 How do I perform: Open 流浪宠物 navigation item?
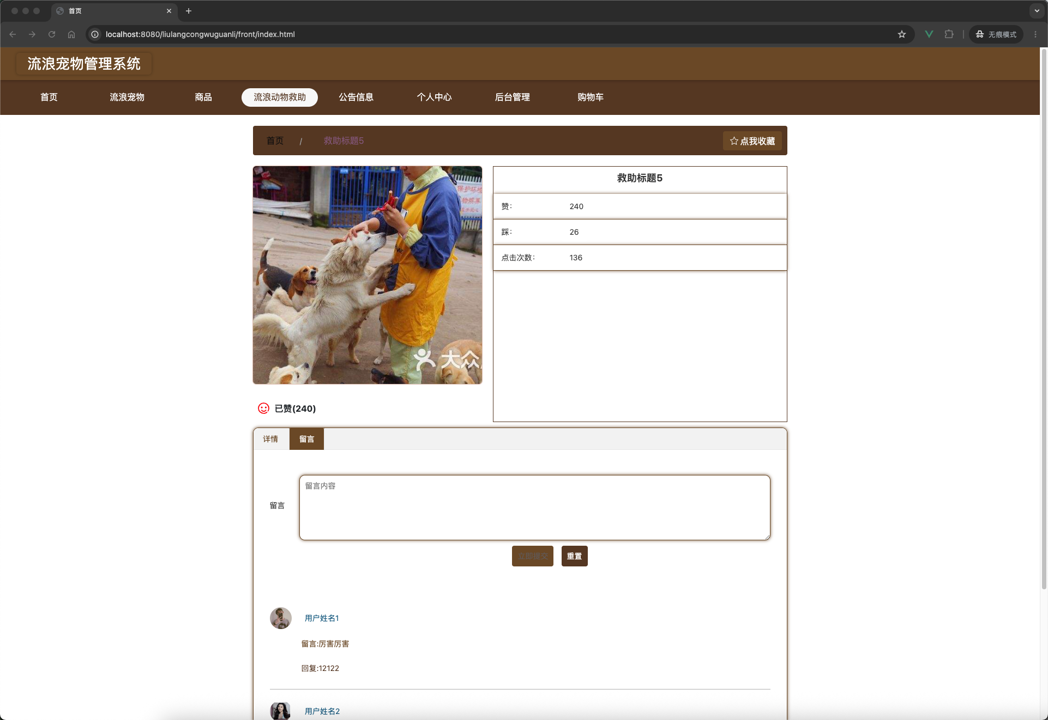pyautogui.click(x=127, y=97)
